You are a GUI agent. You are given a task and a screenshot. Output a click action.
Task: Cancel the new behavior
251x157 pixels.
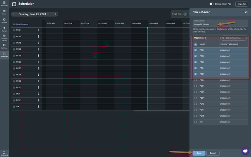(213, 153)
